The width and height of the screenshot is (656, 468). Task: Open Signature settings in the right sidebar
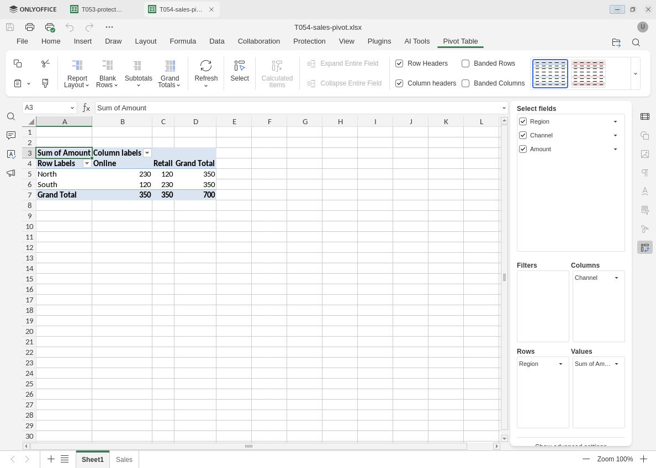tap(645, 229)
